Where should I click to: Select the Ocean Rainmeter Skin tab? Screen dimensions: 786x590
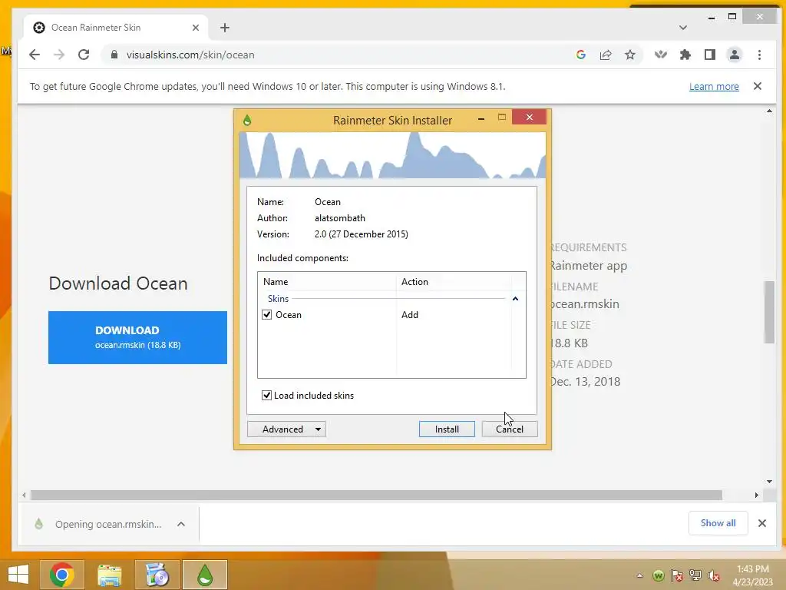117,28
